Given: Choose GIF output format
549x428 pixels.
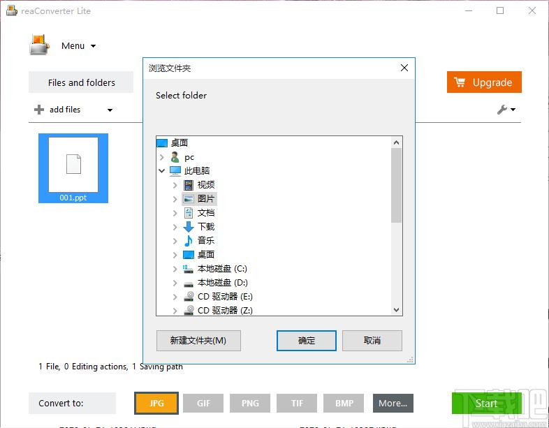Looking at the screenshot, I should pyautogui.click(x=203, y=403).
